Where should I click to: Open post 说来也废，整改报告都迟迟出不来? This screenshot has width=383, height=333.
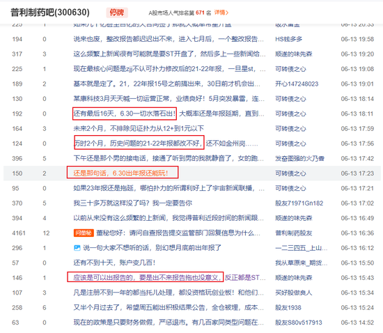coord(169,39)
